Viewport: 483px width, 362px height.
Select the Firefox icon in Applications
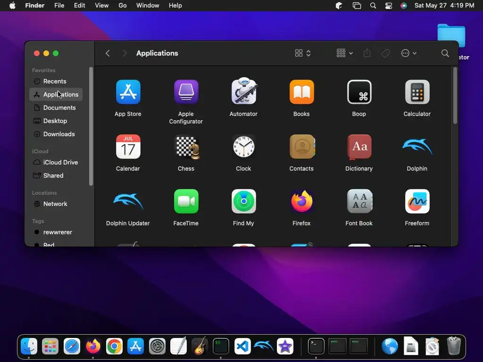tap(301, 201)
